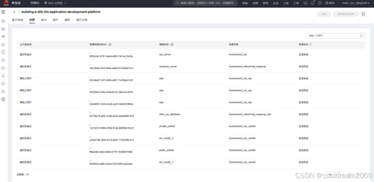This screenshot has width=374, height=182.
Task: Click resource ID starting with a25b27db
Action: click(112, 140)
